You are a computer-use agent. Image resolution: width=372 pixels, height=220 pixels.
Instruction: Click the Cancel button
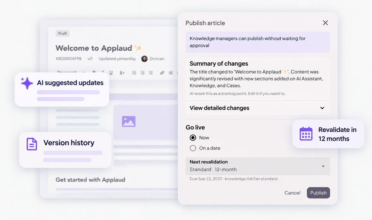pos(292,193)
